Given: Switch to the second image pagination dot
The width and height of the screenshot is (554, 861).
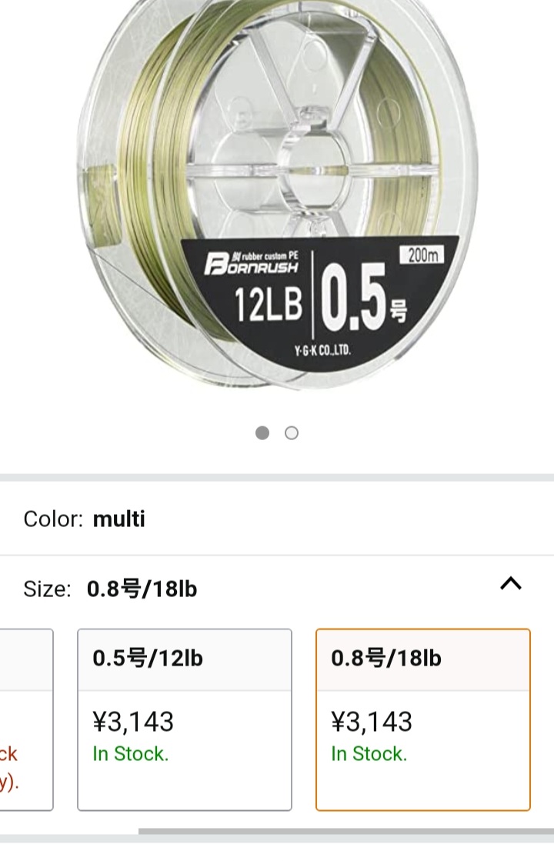Looking at the screenshot, I should tap(292, 433).
